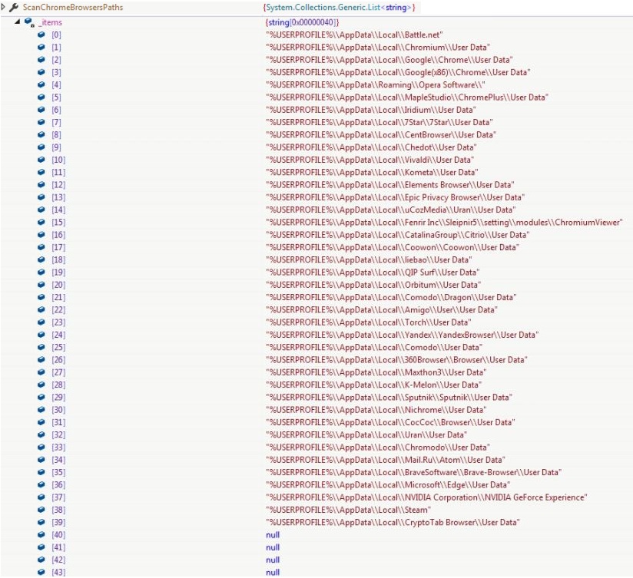Select the Maxthon3 User Data path value
The image size is (633, 578).
click(x=376, y=373)
